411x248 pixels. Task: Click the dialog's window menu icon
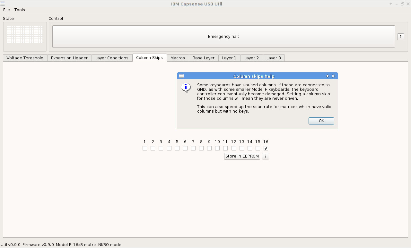[181, 76]
